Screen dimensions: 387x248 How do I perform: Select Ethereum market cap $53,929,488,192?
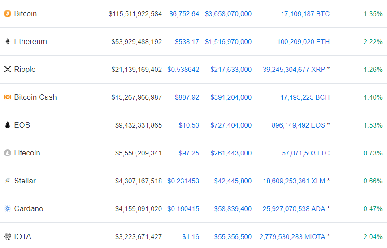[137, 42]
